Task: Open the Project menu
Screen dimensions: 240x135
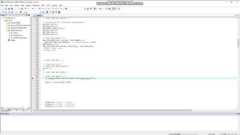Action: click(x=17, y=5)
